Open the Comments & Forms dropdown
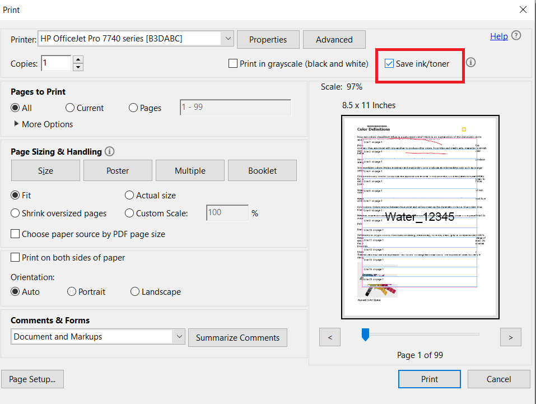The height and width of the screenshot is (404, 536). [x=178, y=337]
